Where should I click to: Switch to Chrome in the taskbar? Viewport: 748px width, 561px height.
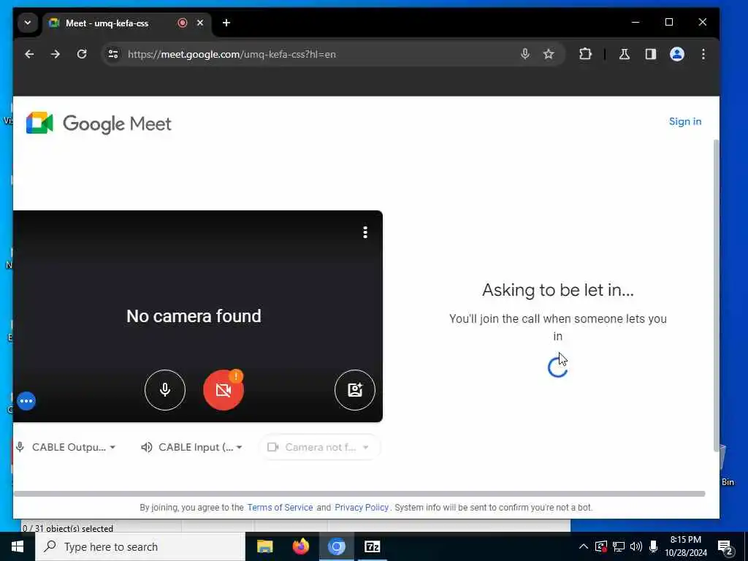coord(336,546)
